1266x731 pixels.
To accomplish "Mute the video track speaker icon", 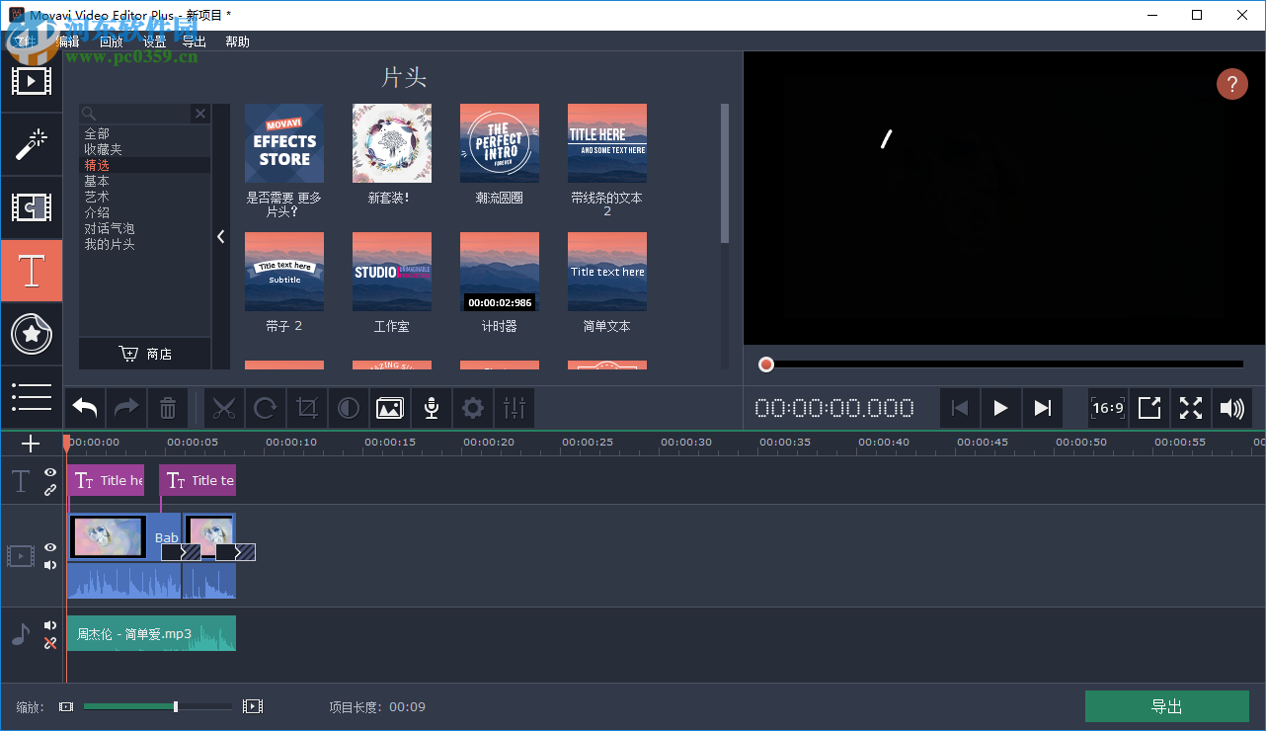I will coord(49,564).
